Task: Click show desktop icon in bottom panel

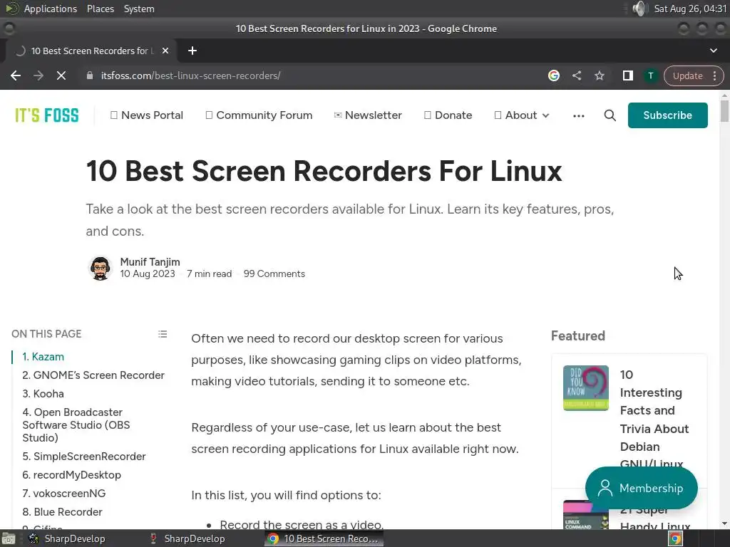Action: (9, 538)
